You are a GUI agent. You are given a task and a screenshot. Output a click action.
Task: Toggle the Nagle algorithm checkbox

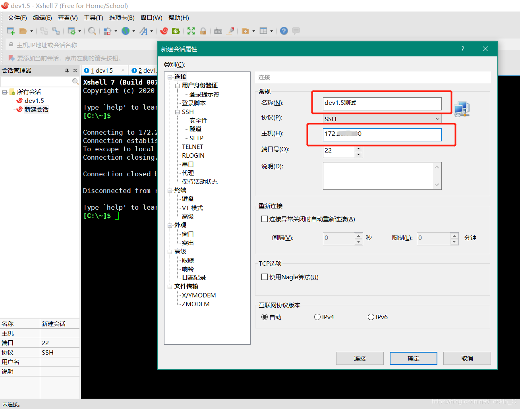pyautogui.click(x=265, y=277)
